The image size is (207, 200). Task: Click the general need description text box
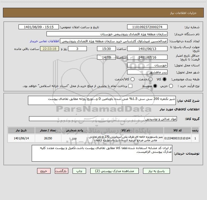pyautogui.click(x=102, y=100)
